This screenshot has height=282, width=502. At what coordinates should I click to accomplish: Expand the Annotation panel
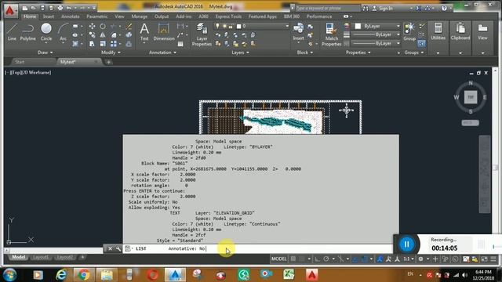click(x=162, y=52)
